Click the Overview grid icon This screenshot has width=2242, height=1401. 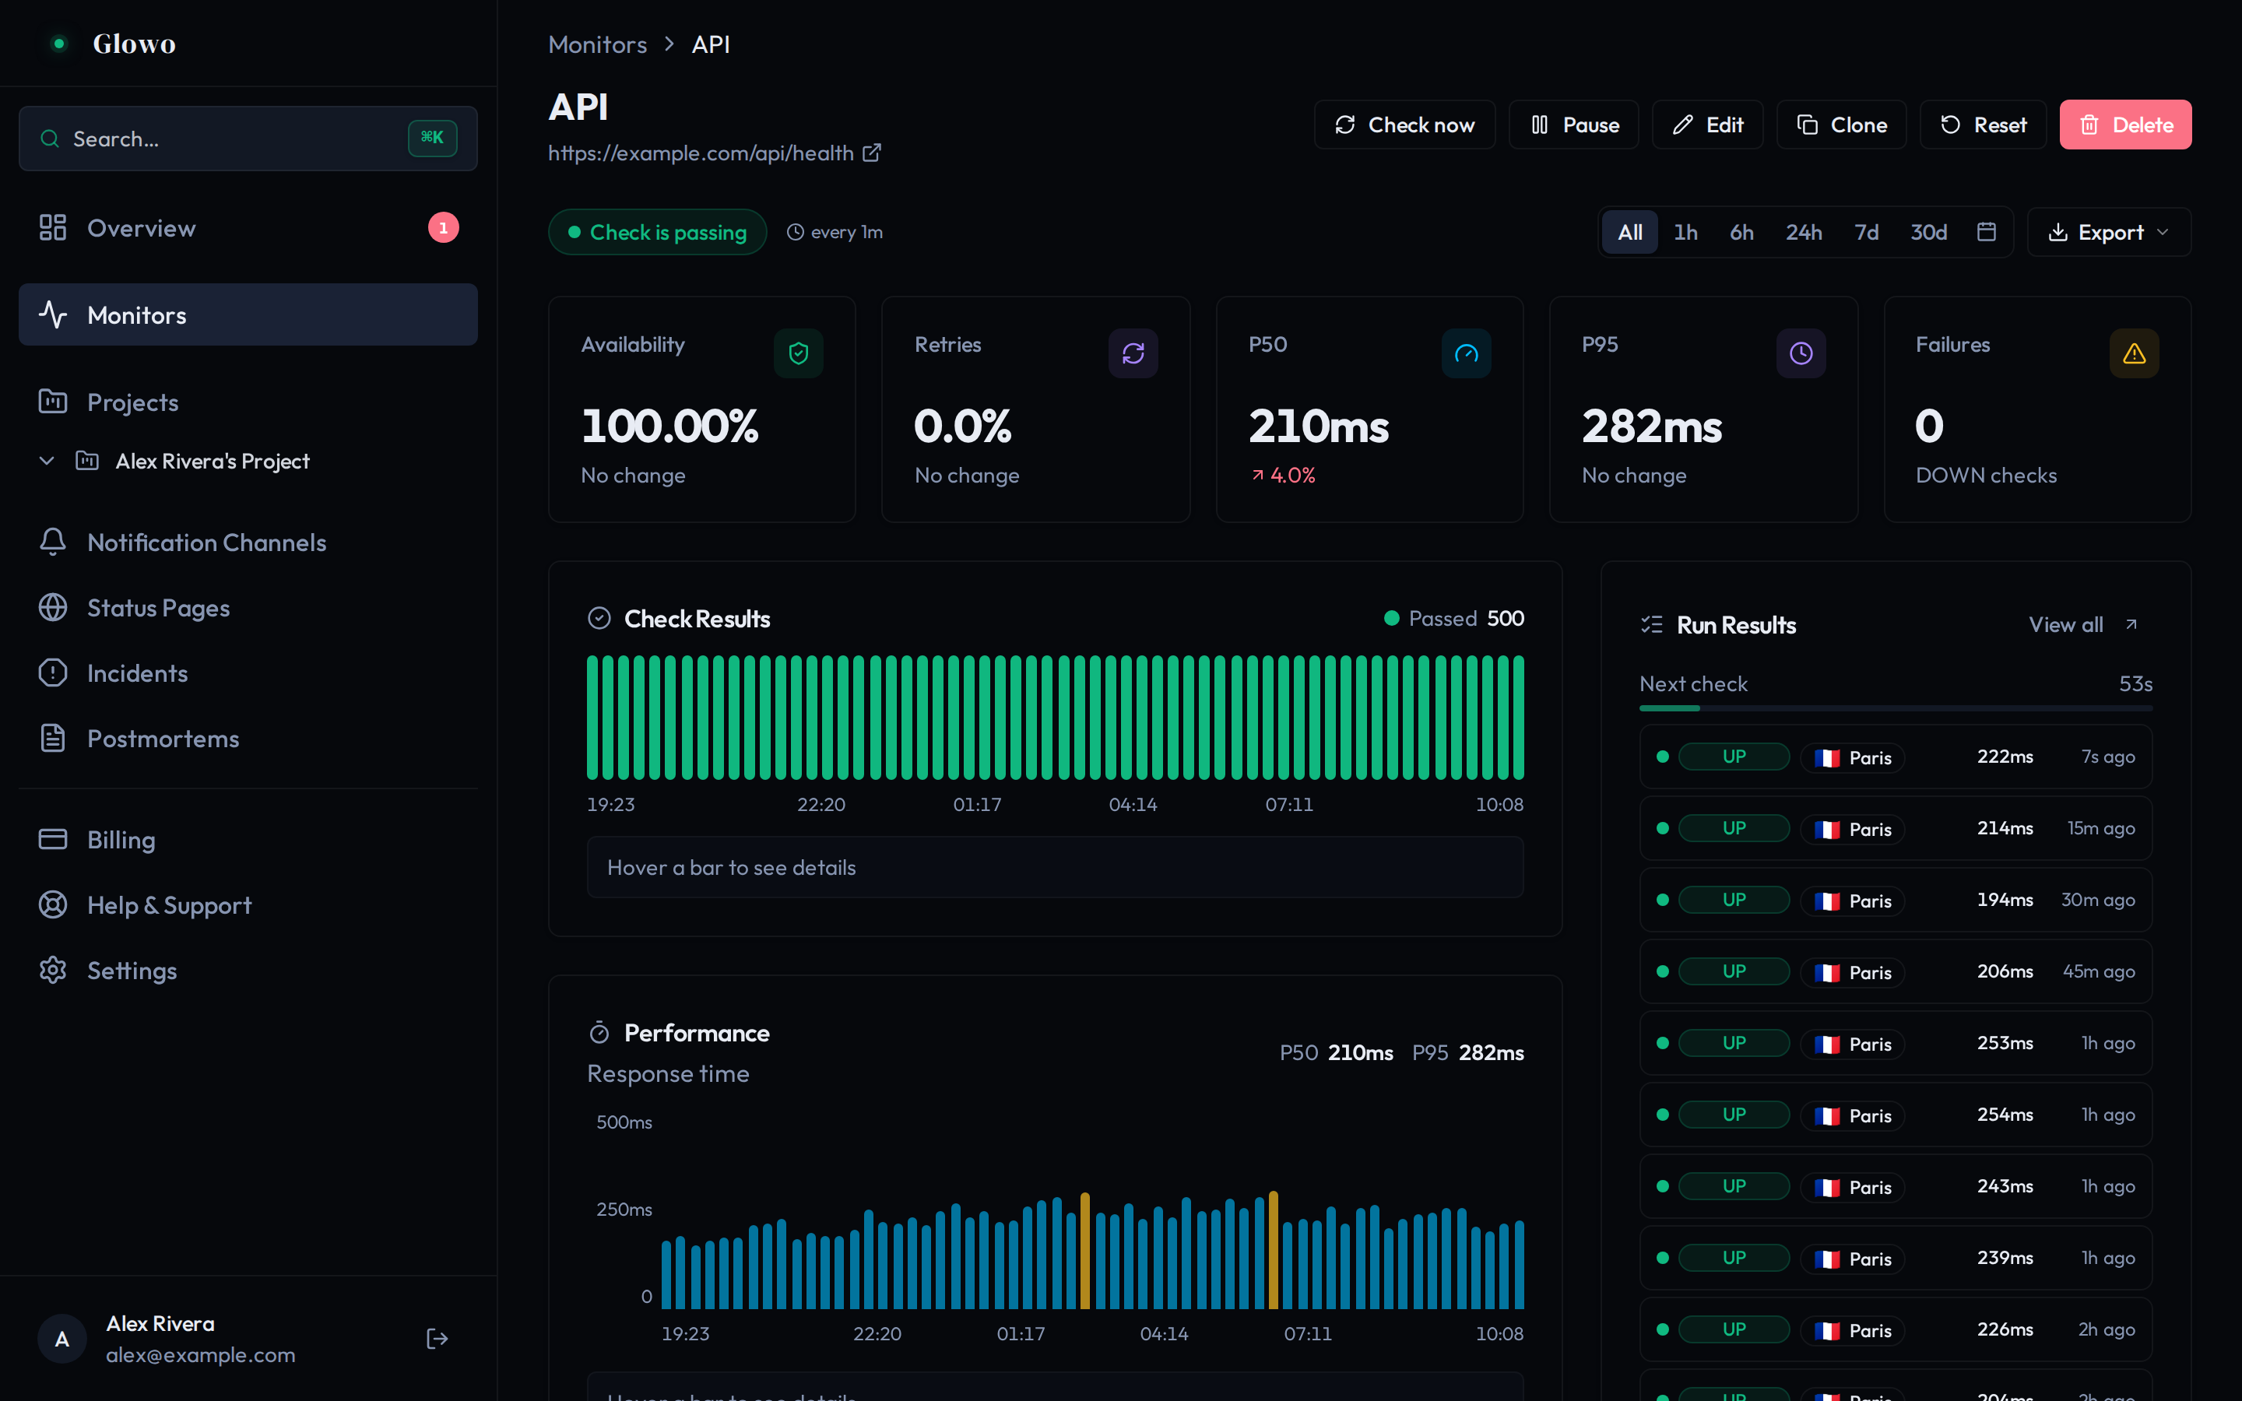coord(53,228)
